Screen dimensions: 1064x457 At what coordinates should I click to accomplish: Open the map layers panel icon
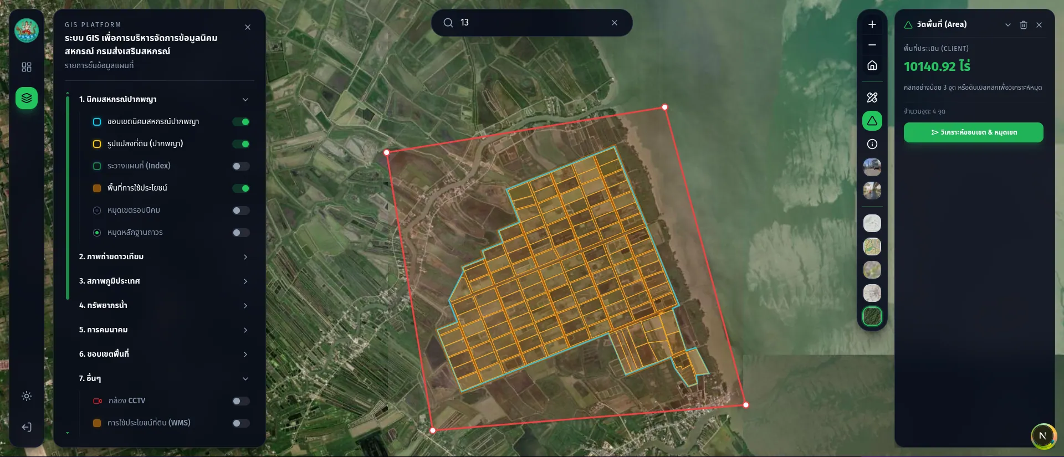(x=27, y=98)
